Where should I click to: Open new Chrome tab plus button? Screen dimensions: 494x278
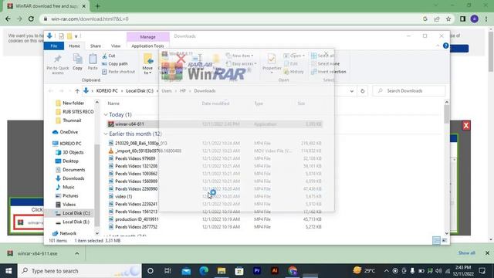pos(97,6)
